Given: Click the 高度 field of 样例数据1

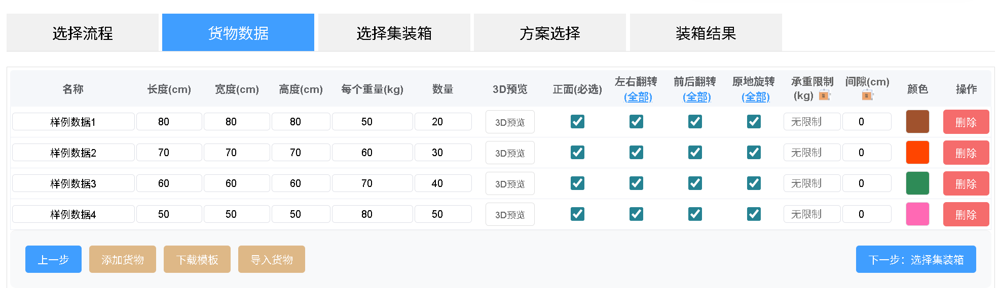Looking at the screenshot, I should (x=301, y=122).
